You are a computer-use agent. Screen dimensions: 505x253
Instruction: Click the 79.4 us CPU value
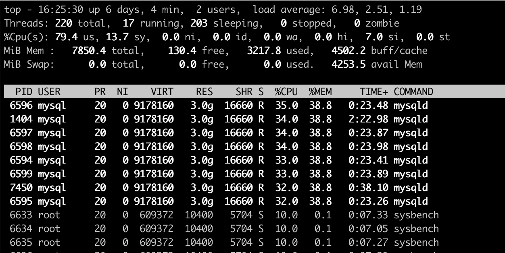pyautogui.click(x=66, y=37)
